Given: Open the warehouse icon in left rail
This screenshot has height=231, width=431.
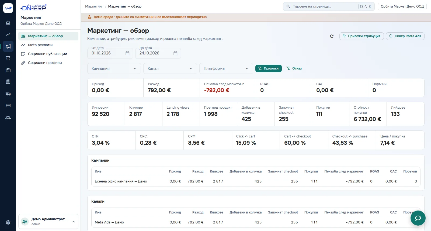Looking at the screenshot, I should coord(8,70).
